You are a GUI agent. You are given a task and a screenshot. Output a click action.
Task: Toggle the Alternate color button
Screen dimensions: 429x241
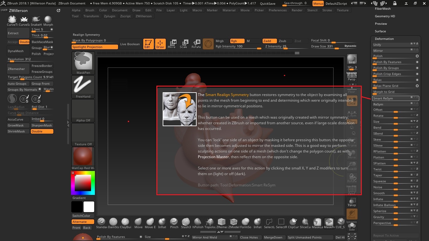[x=83, y=222]
